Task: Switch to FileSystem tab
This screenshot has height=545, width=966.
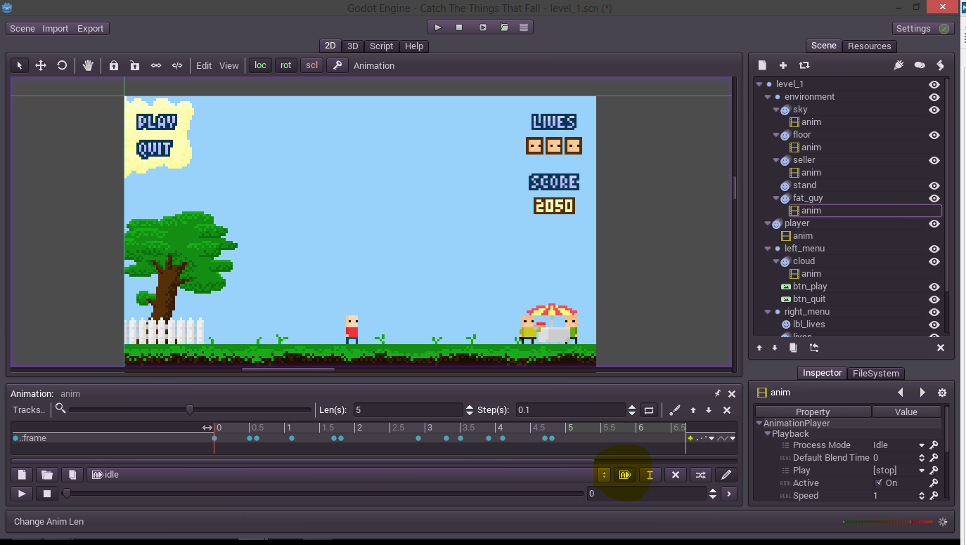Action: coord(876,373)
